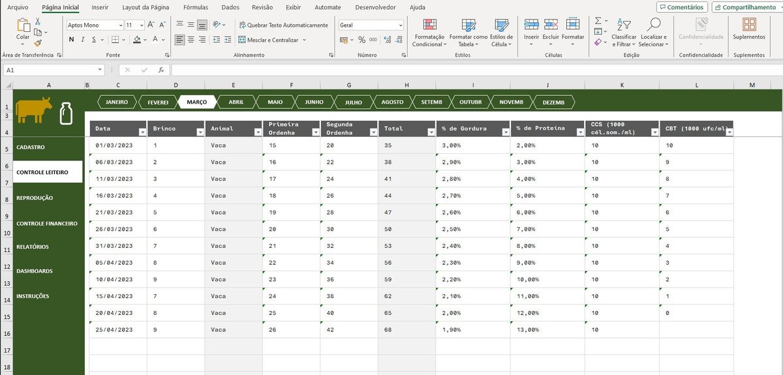Open the Inserir ribbon tab
The width and height of the screenshot is (783, 375).
click(x=100, y=7)
